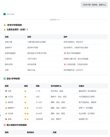Image resolution: width=110 pixels, height=137 pixels.
Task: Click the emoji icon beside 3岁亲子种菜指南 heading
Action: [x=5, y=25]
